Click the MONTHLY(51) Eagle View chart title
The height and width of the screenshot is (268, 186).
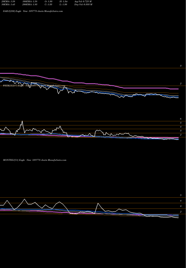click(35, 160)
